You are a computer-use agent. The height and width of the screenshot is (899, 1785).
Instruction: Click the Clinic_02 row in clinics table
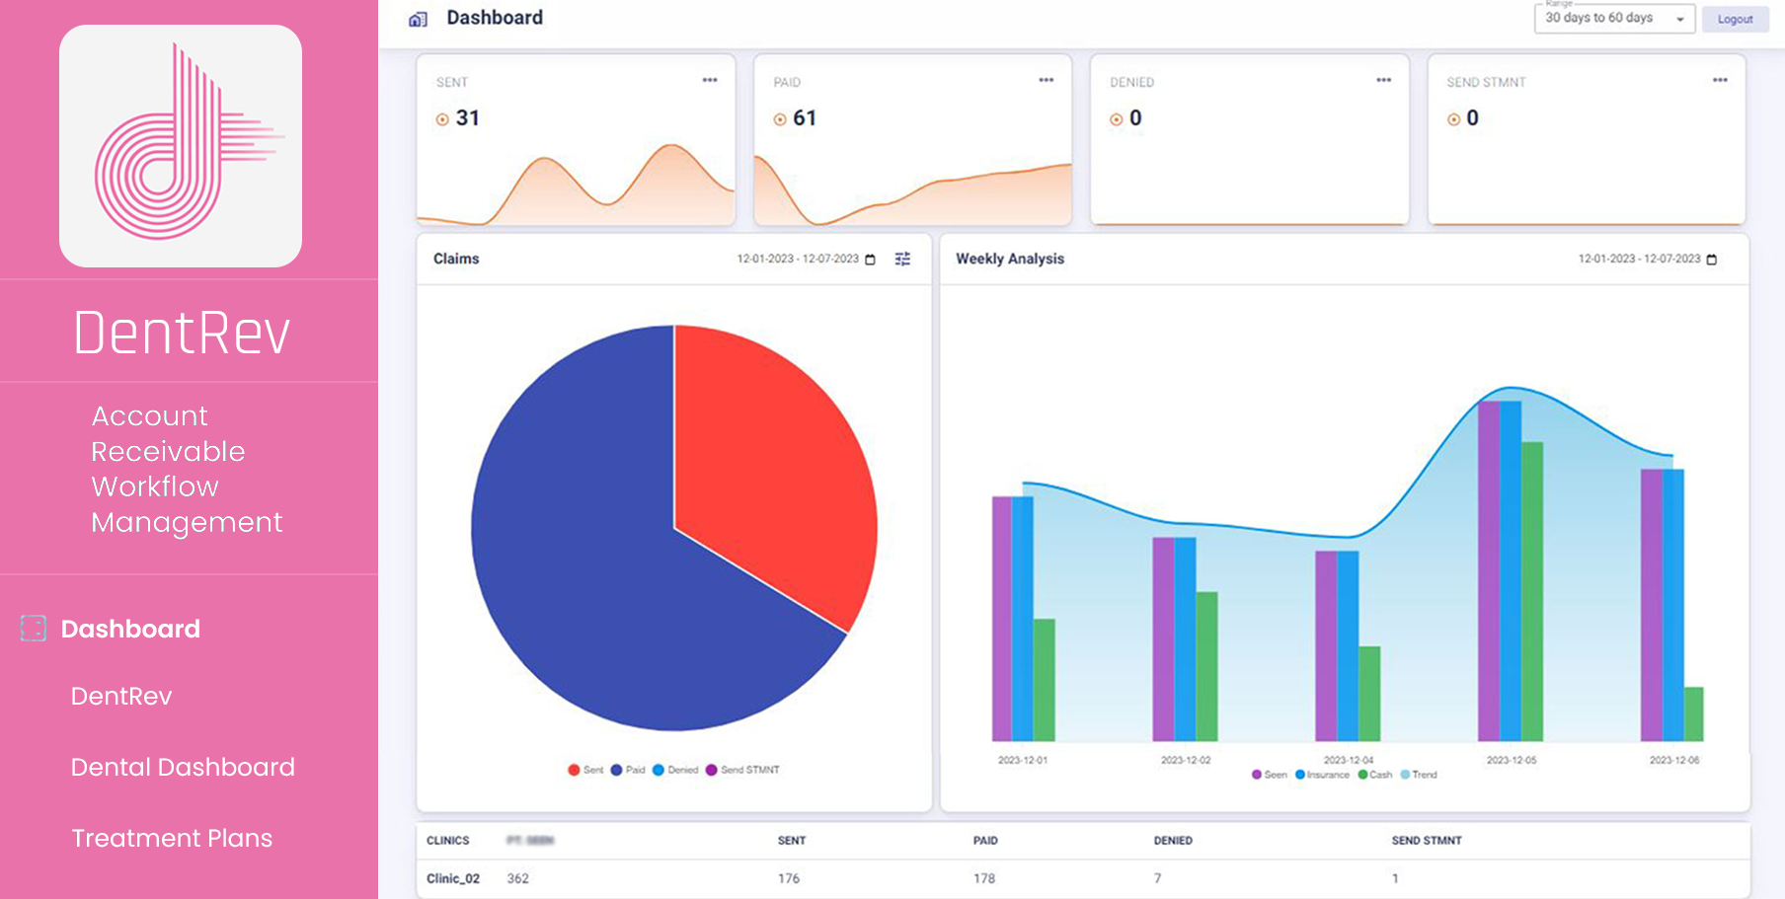click(x=453, y=878)
